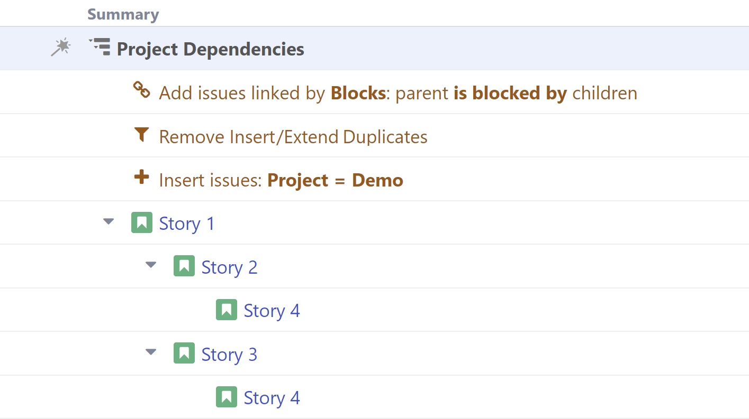Open Story 4 link nested under Story 3
The height and width of the screenshot is (419, 749).
[x=272, y=397]
